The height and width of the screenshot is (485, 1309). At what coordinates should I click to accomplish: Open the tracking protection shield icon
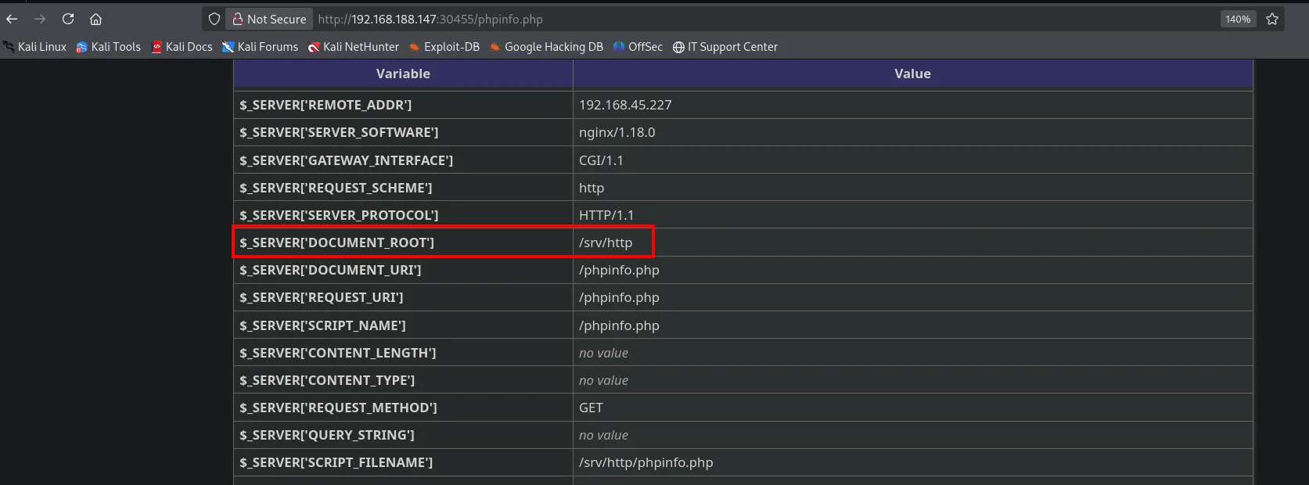pos(214,19)
